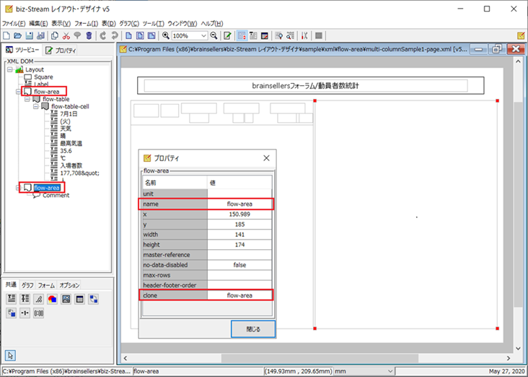The width and height of the screenshot is (528, 377).
Task: Click the save-all toolbar icon
Action: [40, 35]
